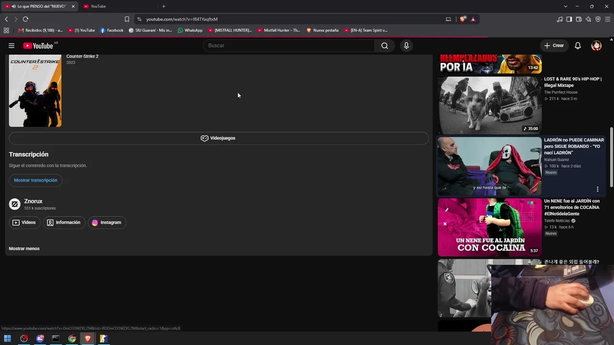Open the SIU Guaraní bookmark

coord(150,30)
